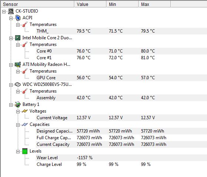Select the THM_ sensor row
The image size is (207, 177).
(x=121, y=31)
